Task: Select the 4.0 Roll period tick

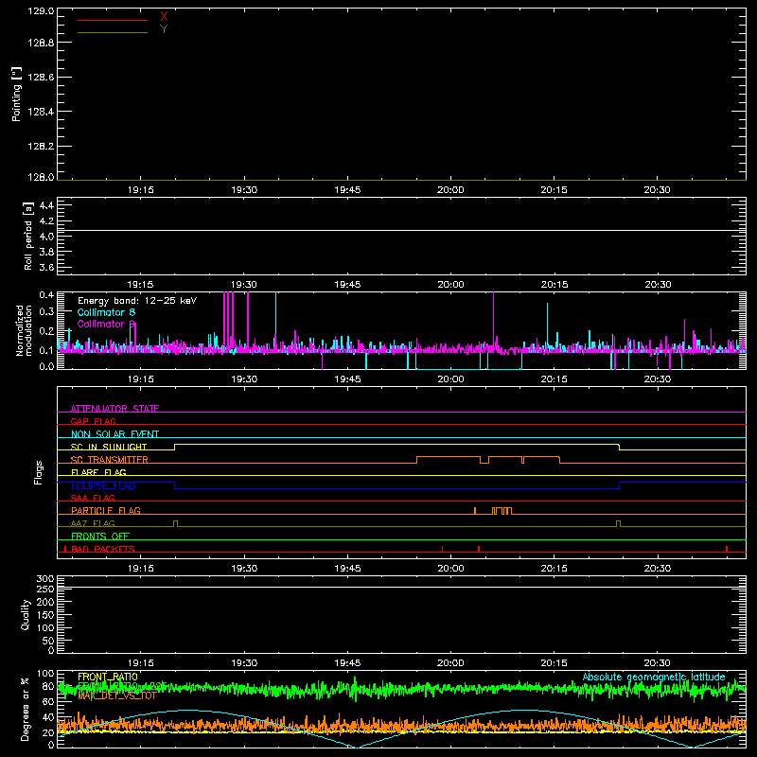Action: click(x=46, y=237)
